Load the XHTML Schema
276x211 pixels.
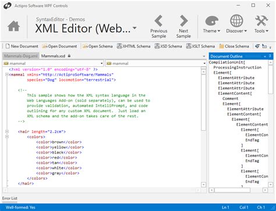(x=133, y=47)
